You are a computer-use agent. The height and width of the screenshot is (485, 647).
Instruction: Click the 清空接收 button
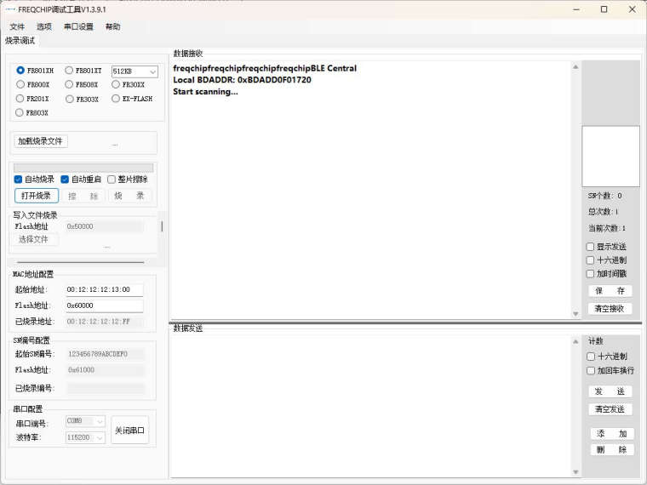pyautogui.click(x=610, y=309)
